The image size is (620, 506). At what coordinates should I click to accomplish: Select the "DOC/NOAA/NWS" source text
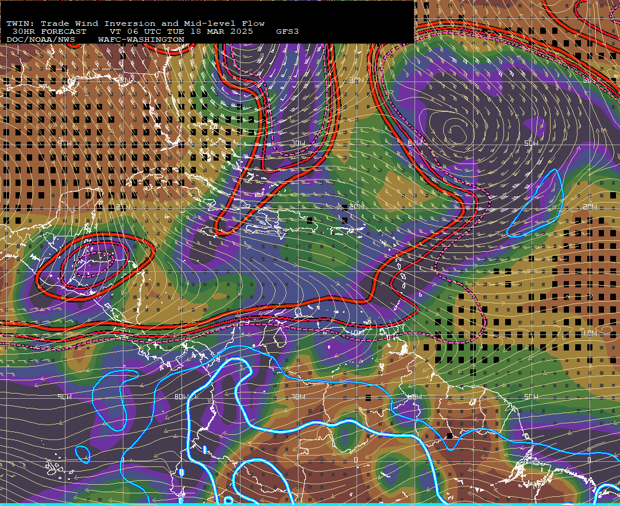pos(41,40)
